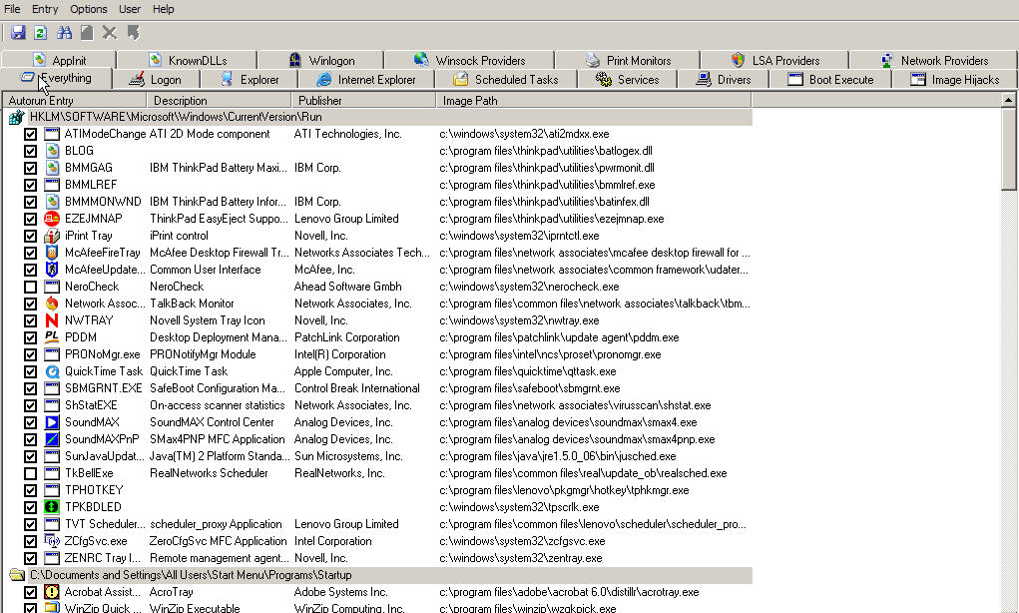Go to the Drivers tab
This screenshot has height=613, width=1019.
(x=724, y=79)
